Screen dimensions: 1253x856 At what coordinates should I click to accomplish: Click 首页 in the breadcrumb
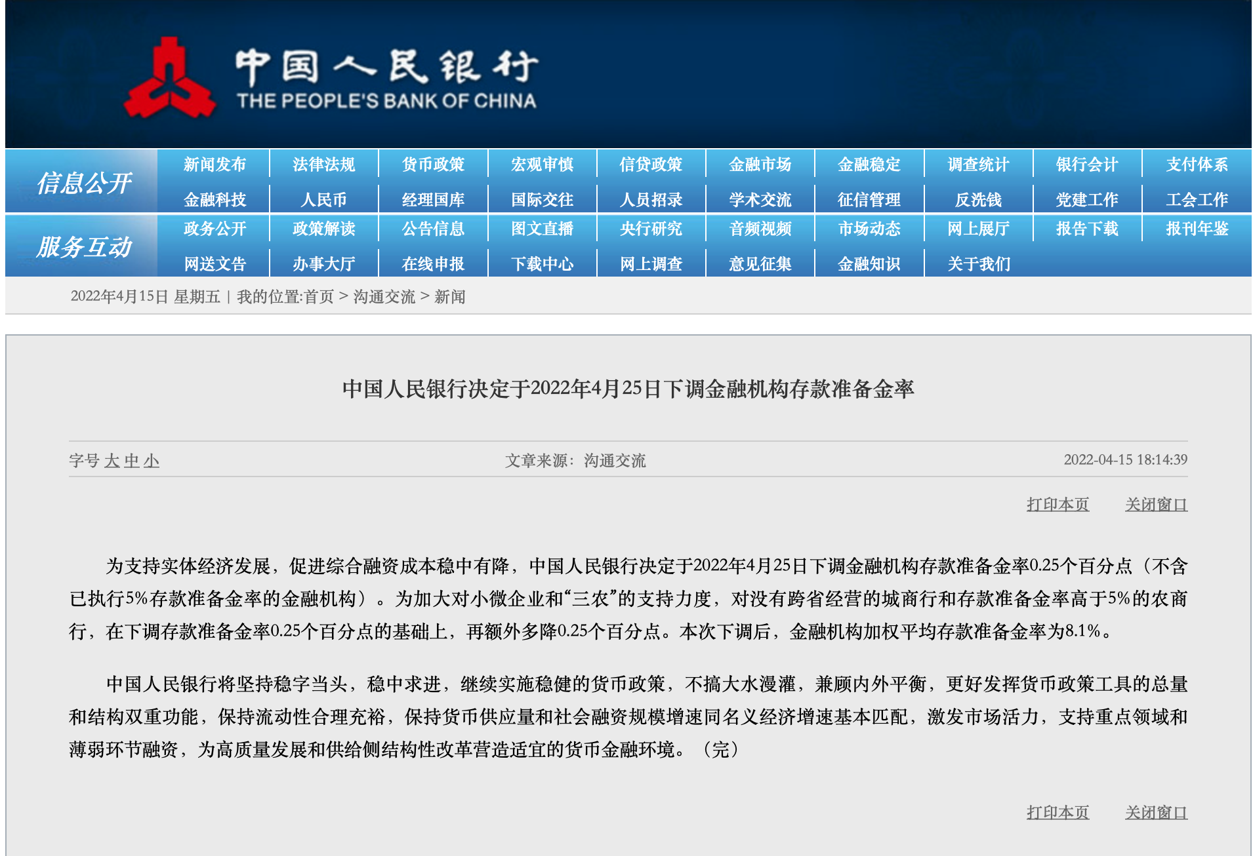pyautogui.click(x=319, y=297)
